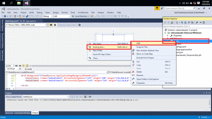Open the Architecture menu
The width and height of the screenshot is (212, 119).
tap(83, 12)
